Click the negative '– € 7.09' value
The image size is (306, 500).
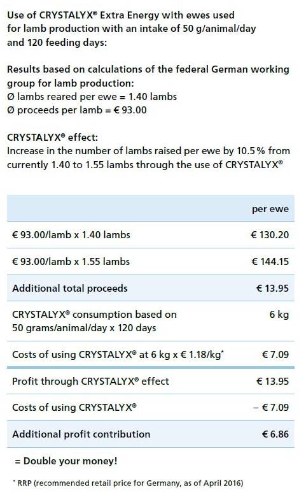(271, 408)
